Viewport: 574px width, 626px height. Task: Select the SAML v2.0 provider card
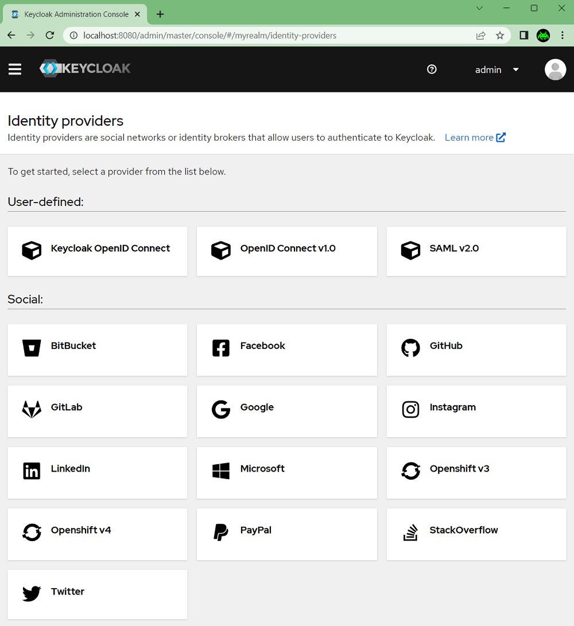click(x=476, y=251)
